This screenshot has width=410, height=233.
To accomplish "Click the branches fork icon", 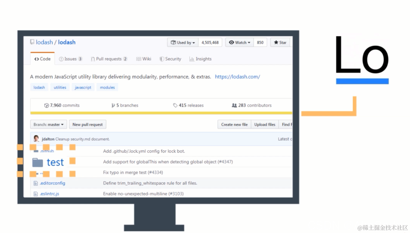I will pyautogui.click(x=113, y=105).
